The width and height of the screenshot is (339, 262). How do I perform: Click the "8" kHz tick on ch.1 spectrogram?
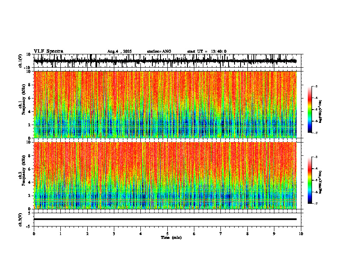click(x=30, y=85)
